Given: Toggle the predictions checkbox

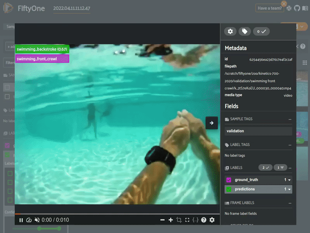Looking at the screenshot, I should point(229,190).
